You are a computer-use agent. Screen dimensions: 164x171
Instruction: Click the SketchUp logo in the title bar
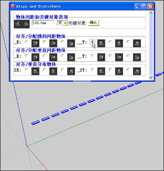click(13, 6)
